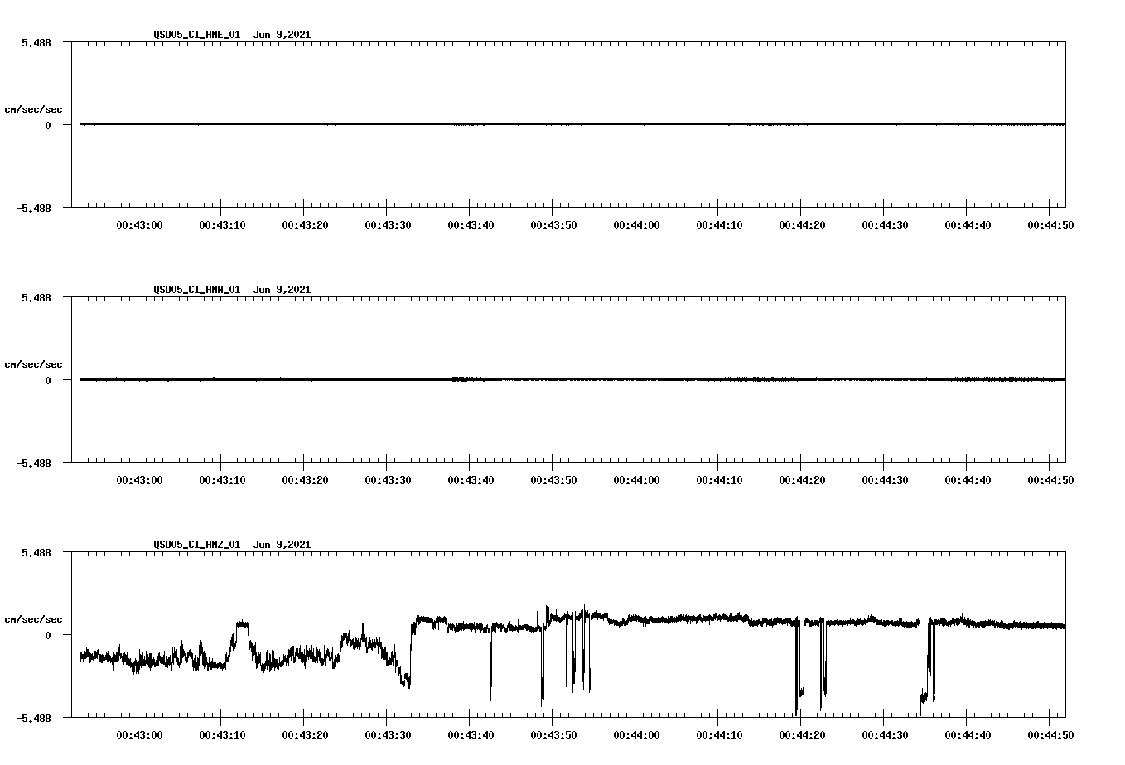1125x765 pixels.
Task: Click time label 00:44:20 under HNZ plot
Action: (x=802, y=734)
